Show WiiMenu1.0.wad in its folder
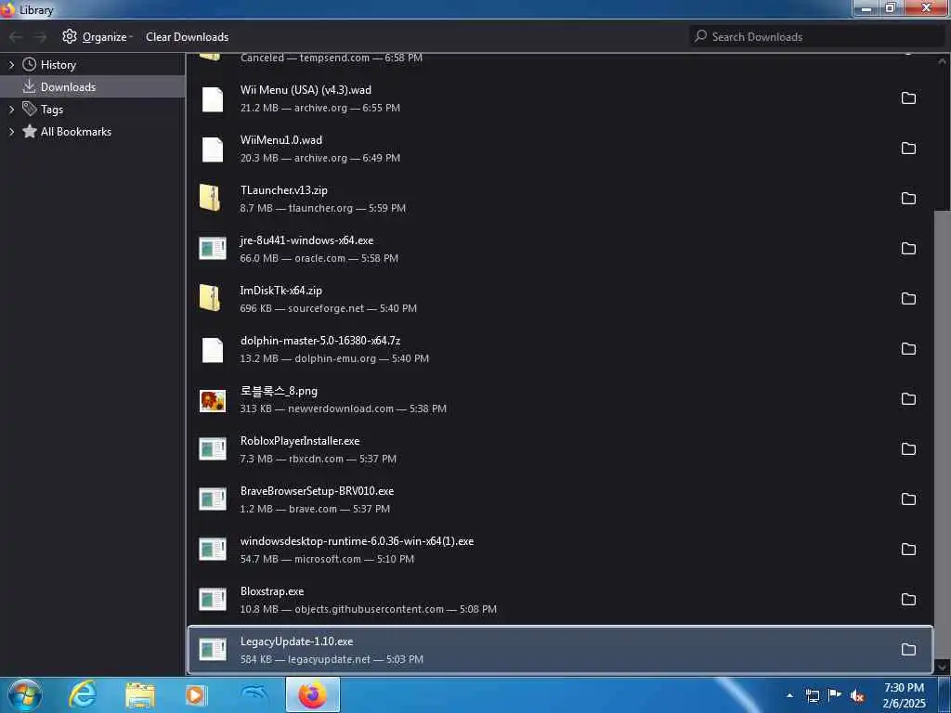Image resolution: width=951 pixels, height=713 pixels. [908, 149]
